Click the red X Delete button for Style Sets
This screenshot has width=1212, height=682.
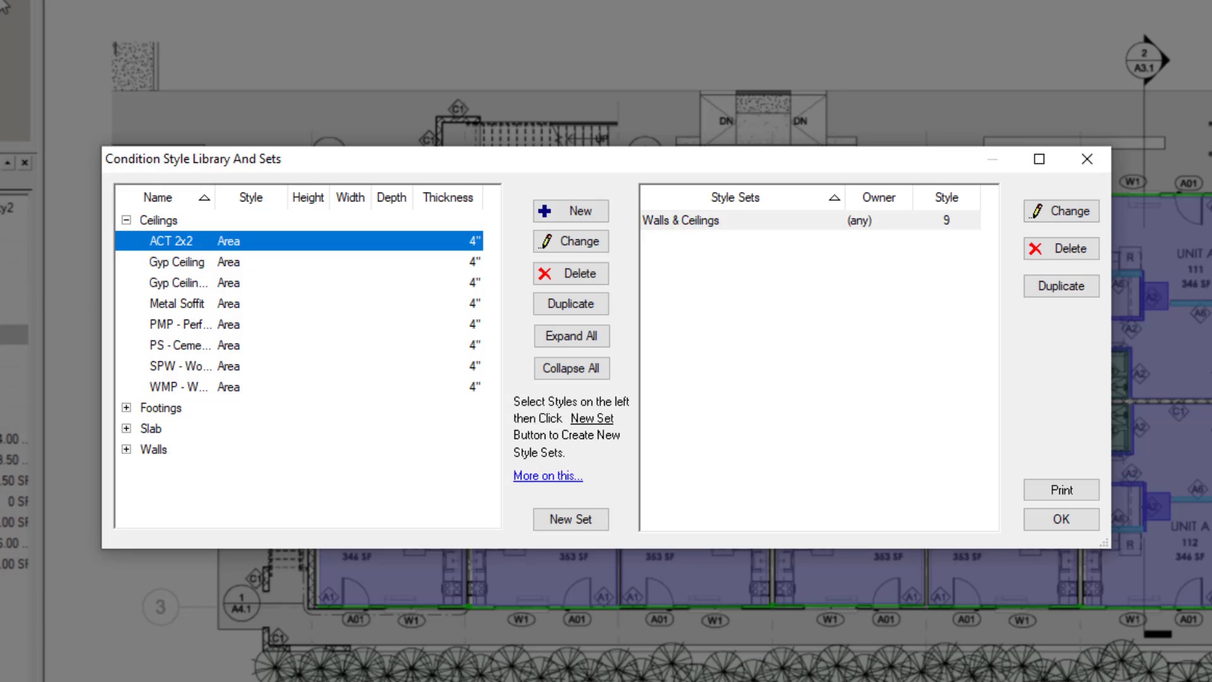tap(1060, 249)
